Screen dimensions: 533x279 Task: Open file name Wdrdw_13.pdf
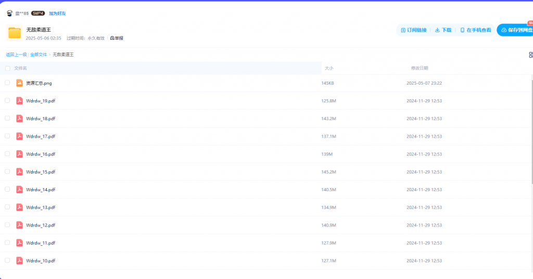[41, 207]
